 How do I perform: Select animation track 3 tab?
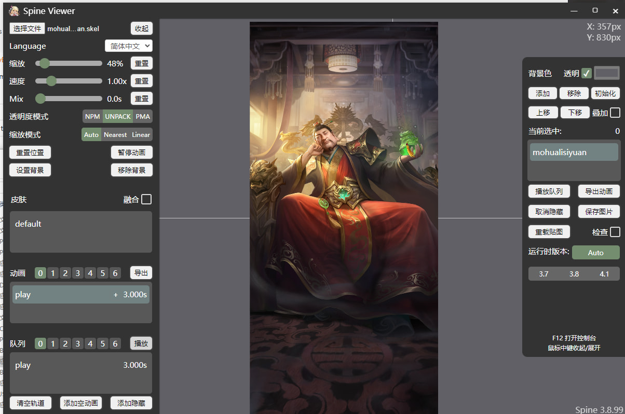point(78,273)
